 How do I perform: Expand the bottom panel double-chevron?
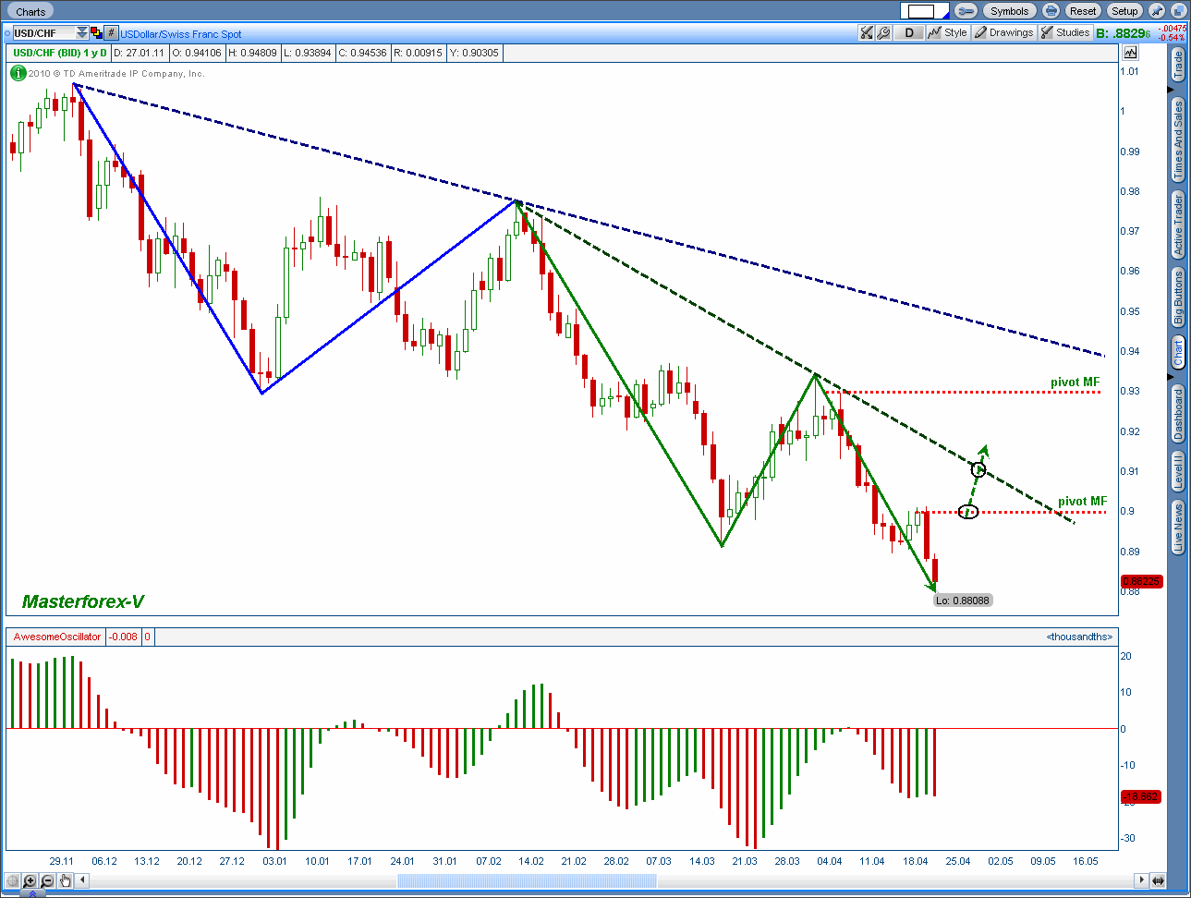[31, 893]
